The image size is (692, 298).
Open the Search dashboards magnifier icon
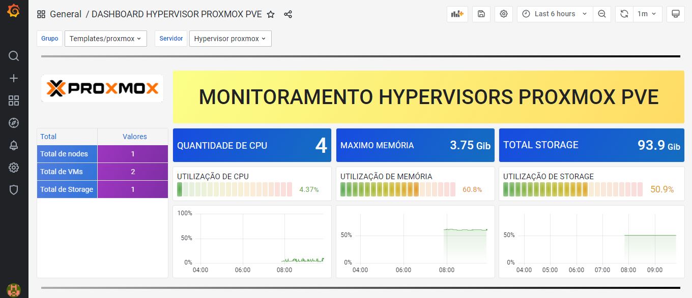coord(14,56)
